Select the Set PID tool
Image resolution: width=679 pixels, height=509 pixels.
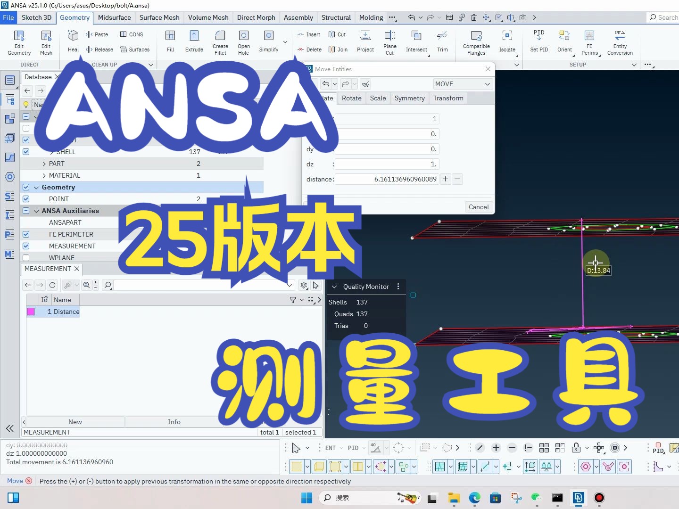tap(539, 41)
